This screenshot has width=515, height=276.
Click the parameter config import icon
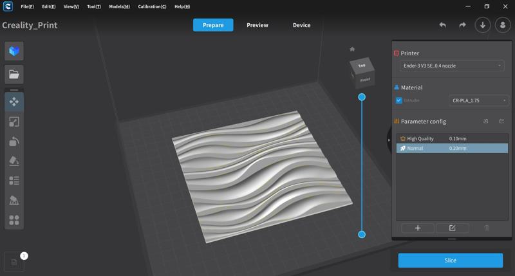[486, 122]
